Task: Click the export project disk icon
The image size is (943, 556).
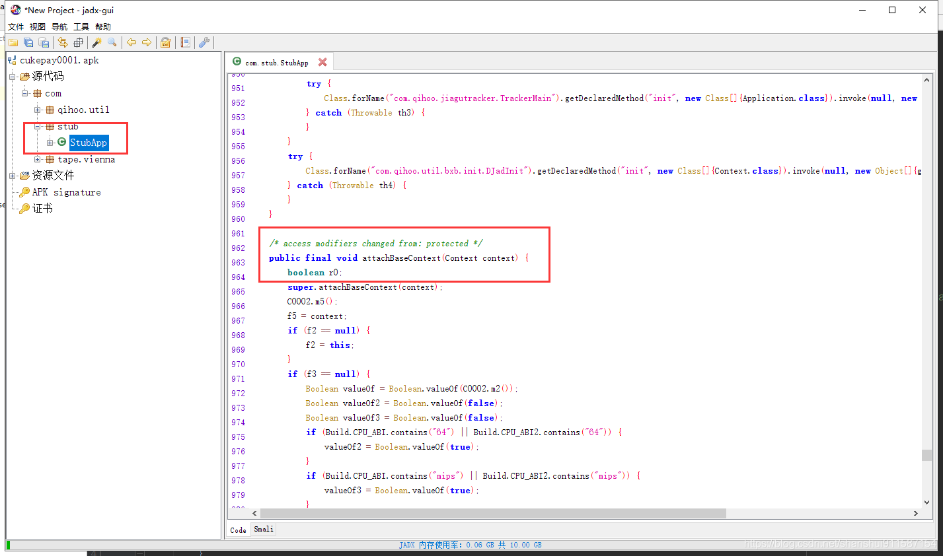Action: [44, 42]
